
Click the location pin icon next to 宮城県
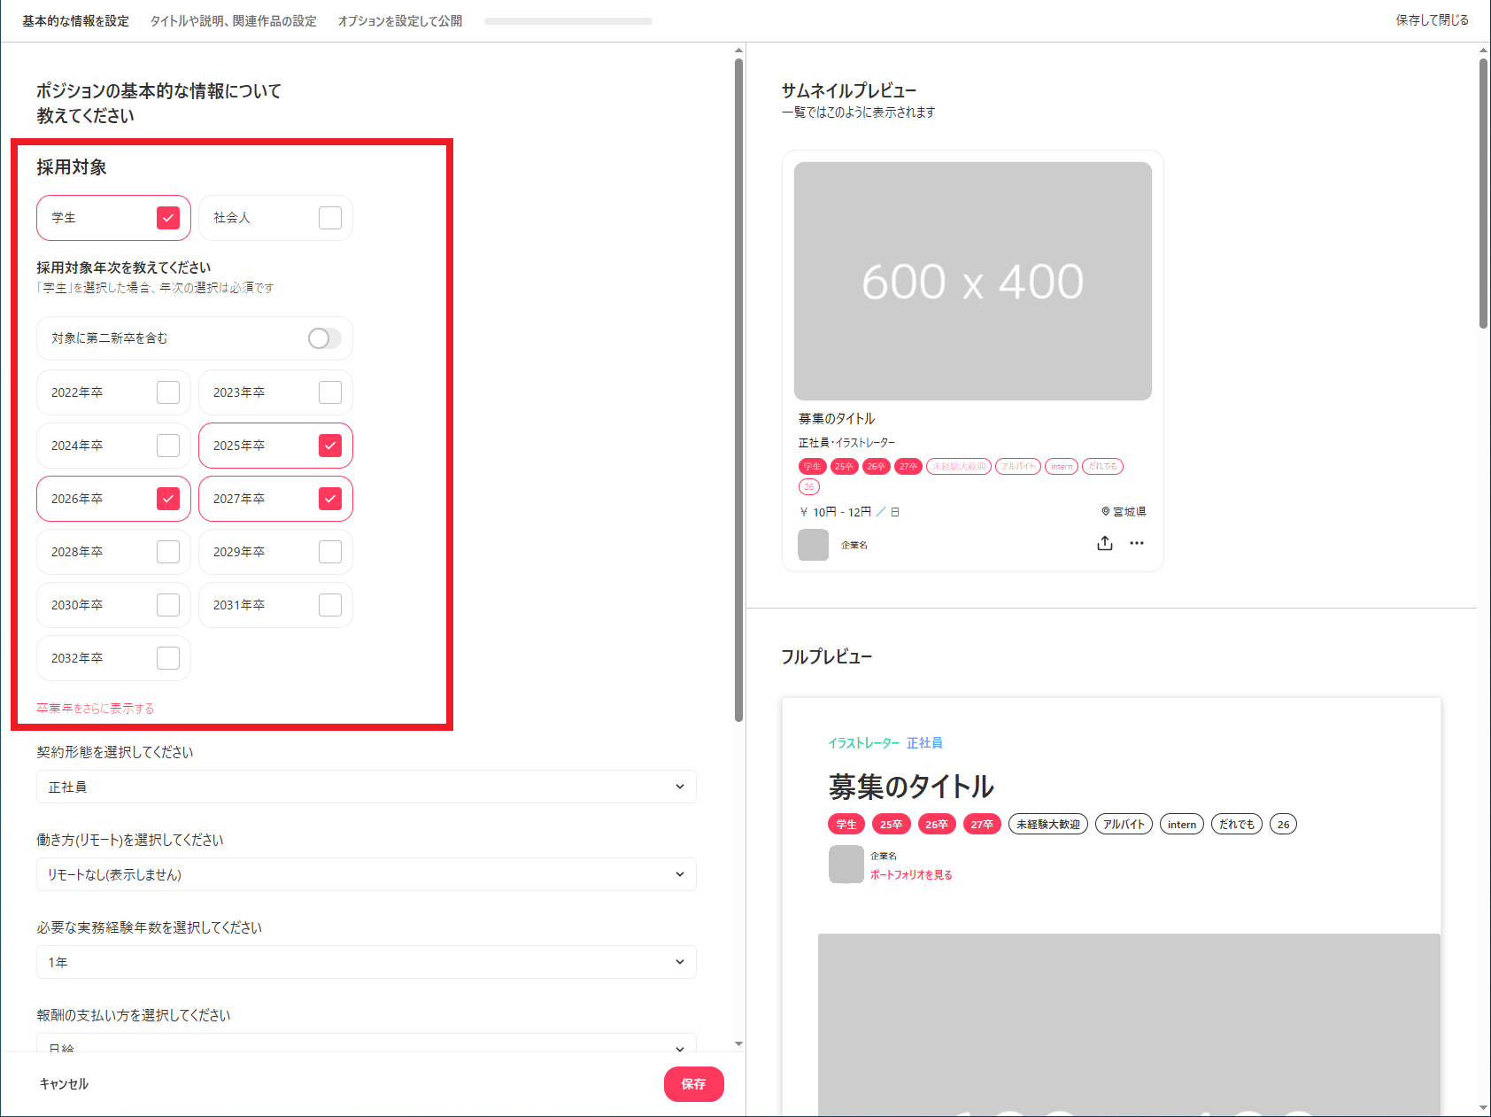click(x=1104, y=511)
